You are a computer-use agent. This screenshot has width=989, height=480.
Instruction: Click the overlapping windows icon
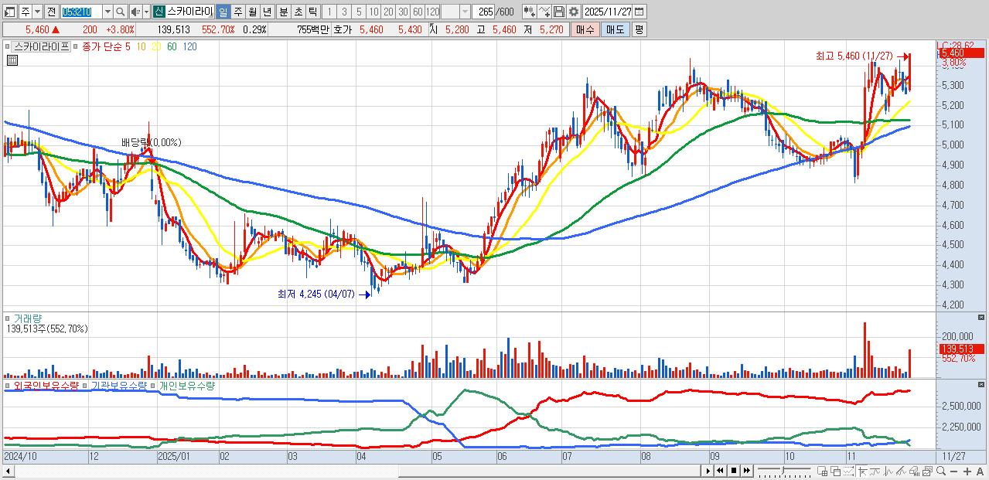(836, 471)
